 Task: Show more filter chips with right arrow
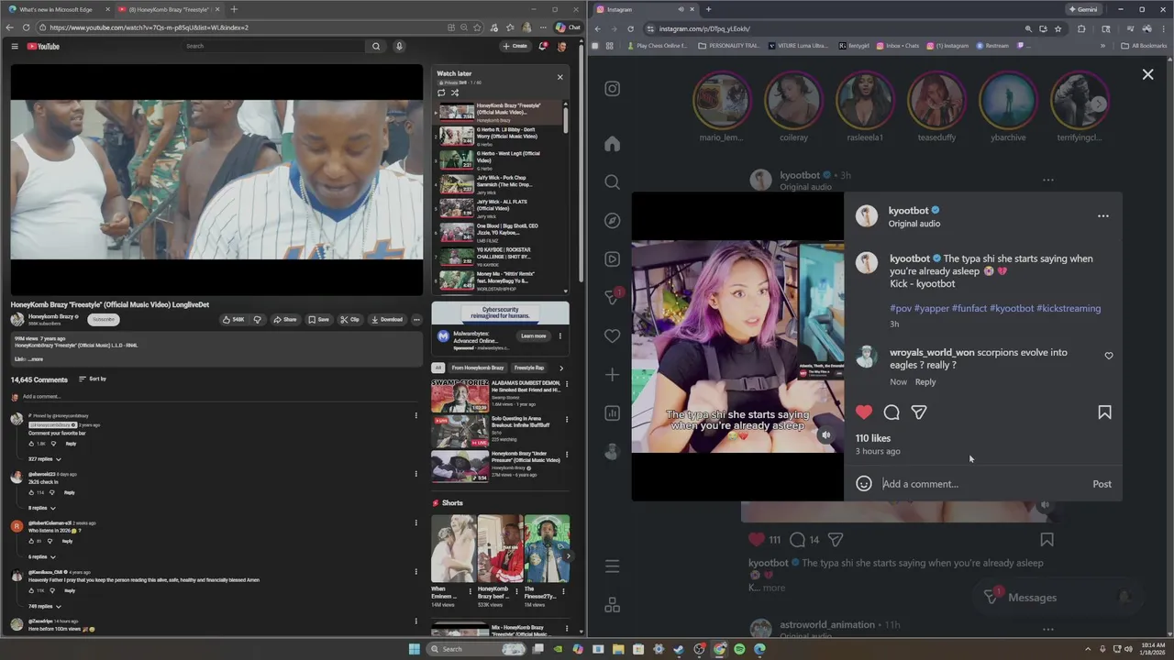[x=561, y=368]
